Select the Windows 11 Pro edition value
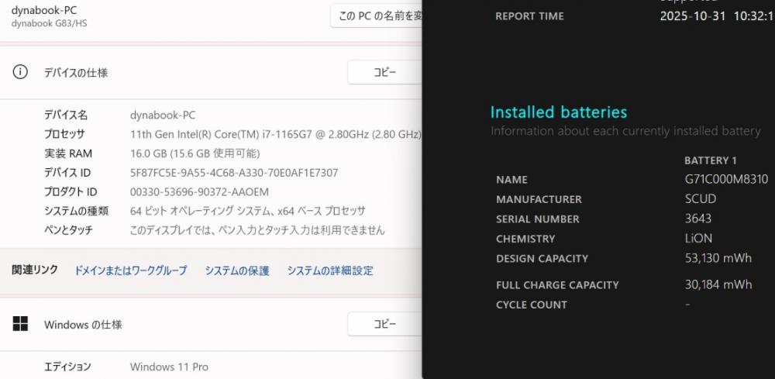The image size is (775, 379). [169, 367]
